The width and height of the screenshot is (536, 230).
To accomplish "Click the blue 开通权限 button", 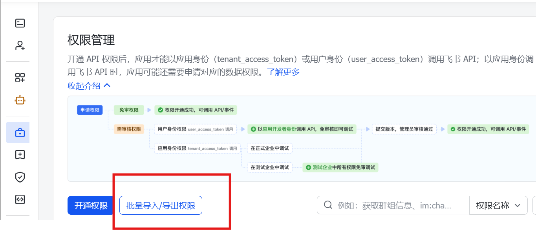I will pos(91,206).
